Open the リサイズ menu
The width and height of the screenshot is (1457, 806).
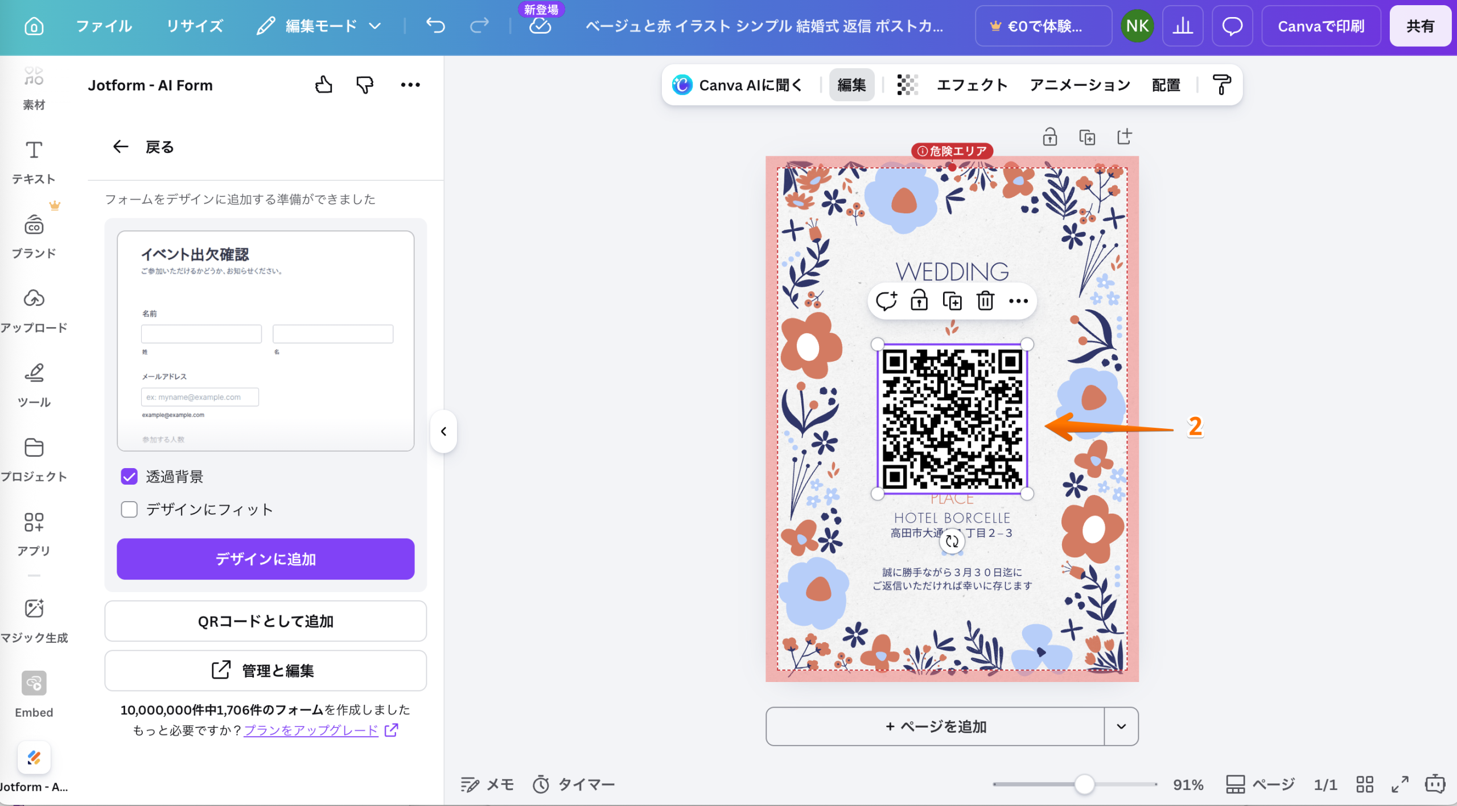[x=195, y=26]
